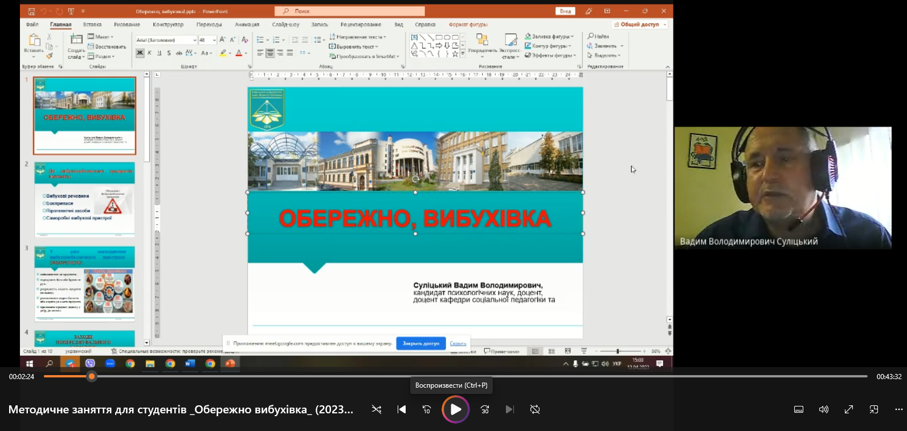Skip forward 30 seconds in the video
Viewport: 907px width, 431px height.
485,409
